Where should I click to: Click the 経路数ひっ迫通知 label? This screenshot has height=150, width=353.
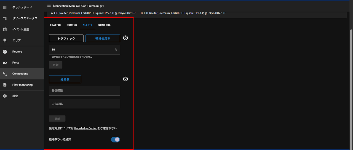pos(60,140)
